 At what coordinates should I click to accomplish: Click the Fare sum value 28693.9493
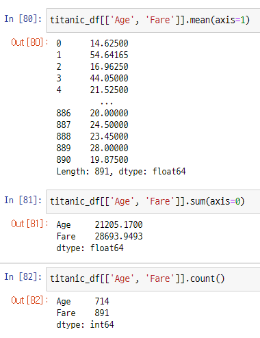pyautogui.click(x=119, y=236)
